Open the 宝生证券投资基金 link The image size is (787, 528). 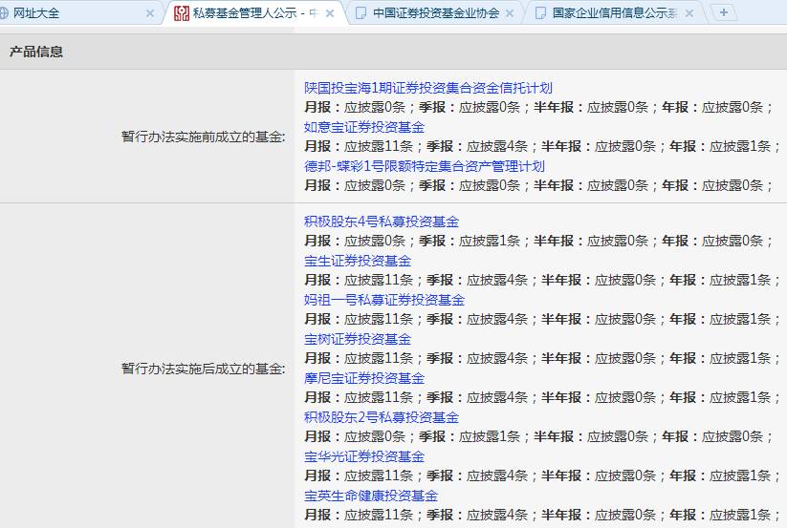[358, 261]
